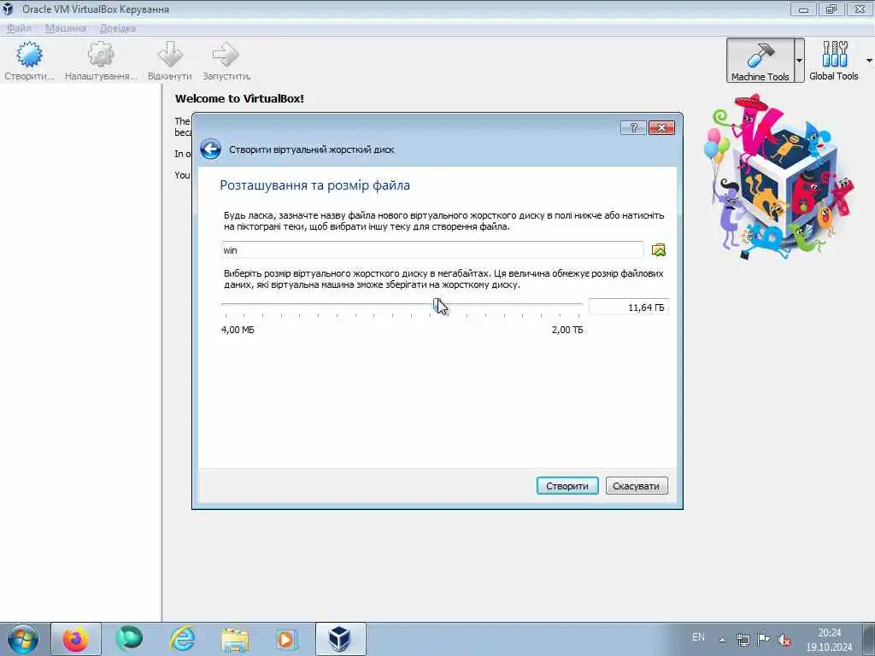This screenshot has height=656, width=875.
Task: Click the action center flag icon
Action: [x=763, y=639]
